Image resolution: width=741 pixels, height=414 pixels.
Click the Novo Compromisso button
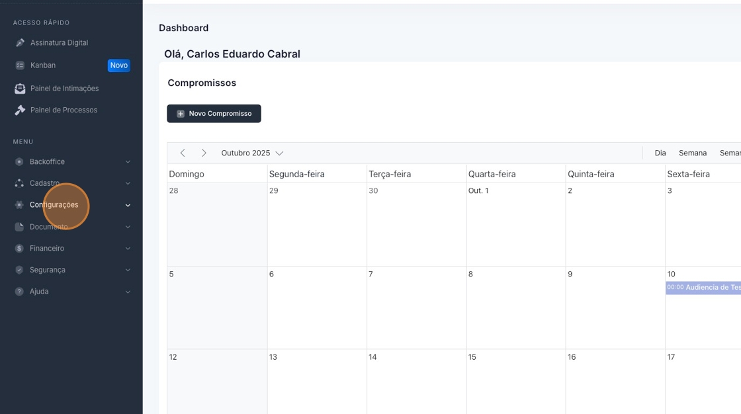214,114
